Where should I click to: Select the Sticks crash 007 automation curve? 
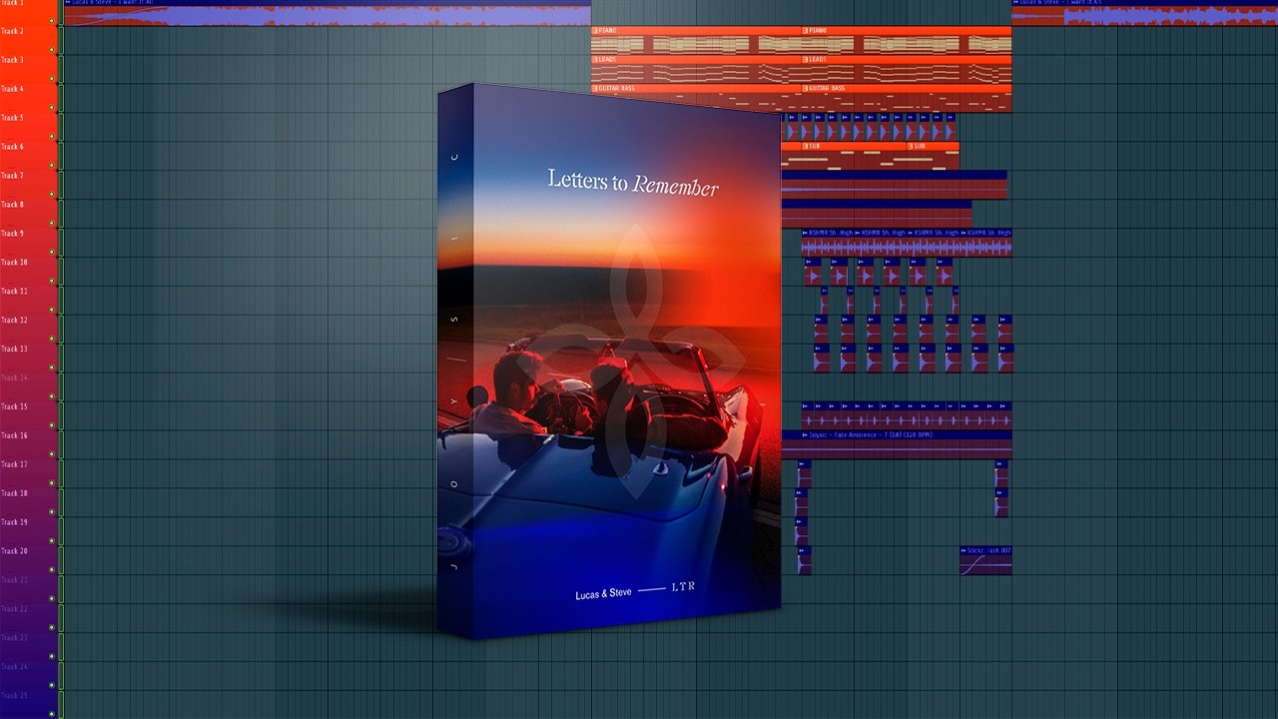(x=985, y=565)
